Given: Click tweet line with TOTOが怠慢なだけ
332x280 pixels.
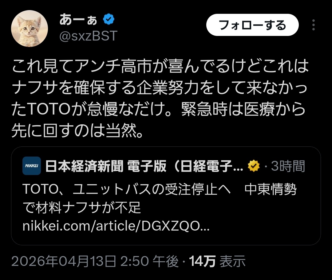Looking at the screenshot, I should pos(159,109).
